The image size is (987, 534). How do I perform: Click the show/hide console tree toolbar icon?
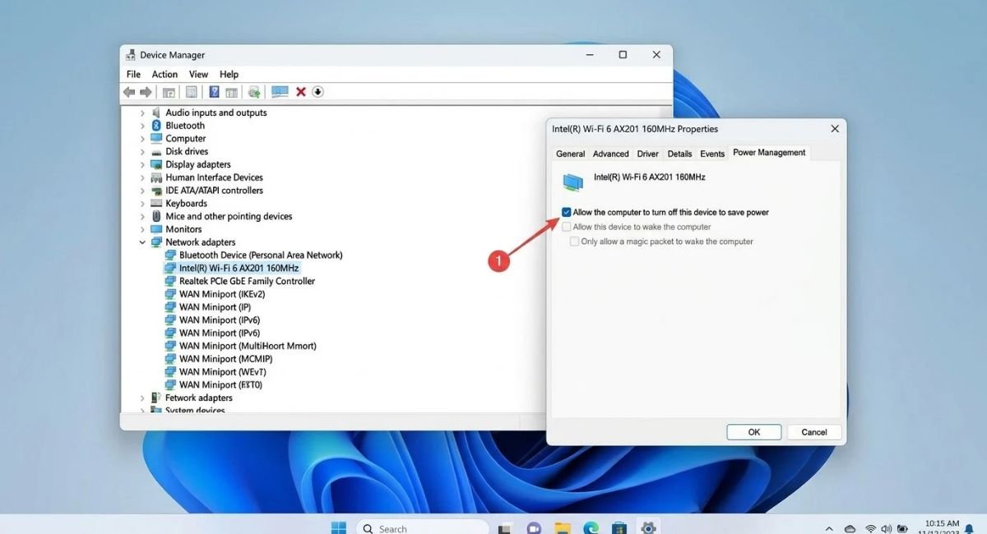click(169, 92)
